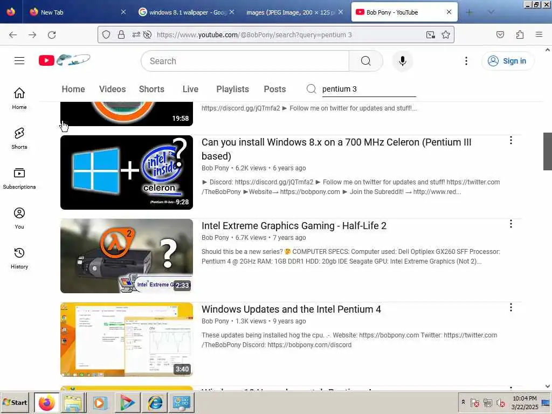Open Windows Explorer folder from taskbar
This screenshot has width=552, height=414.
tap(73, 403)
